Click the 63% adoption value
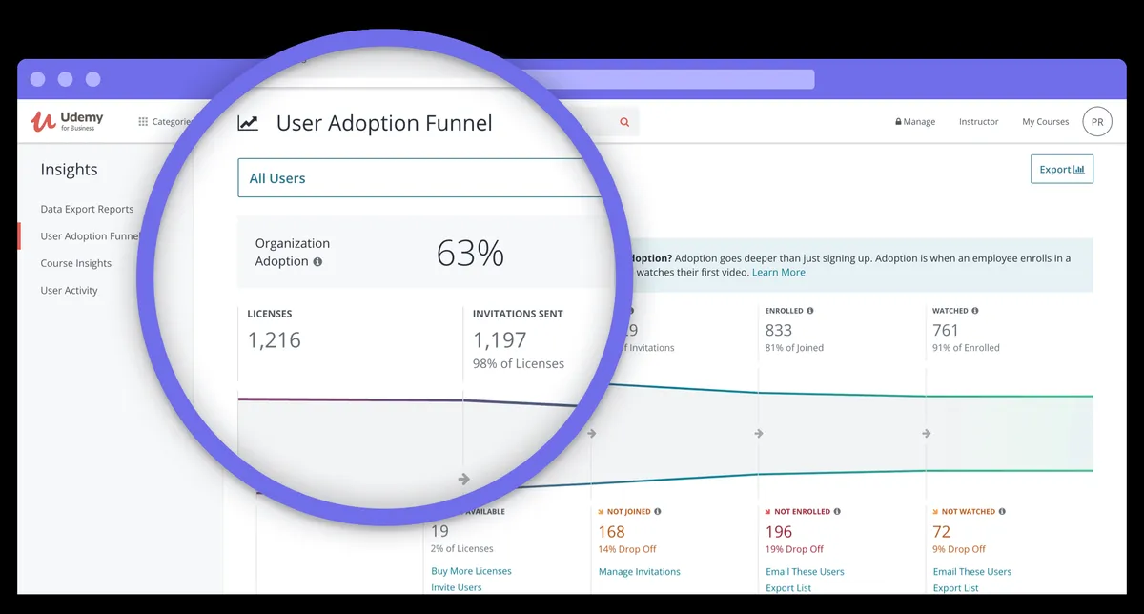This screenshot has width=1144, height=614. click(x=470, y=254)
